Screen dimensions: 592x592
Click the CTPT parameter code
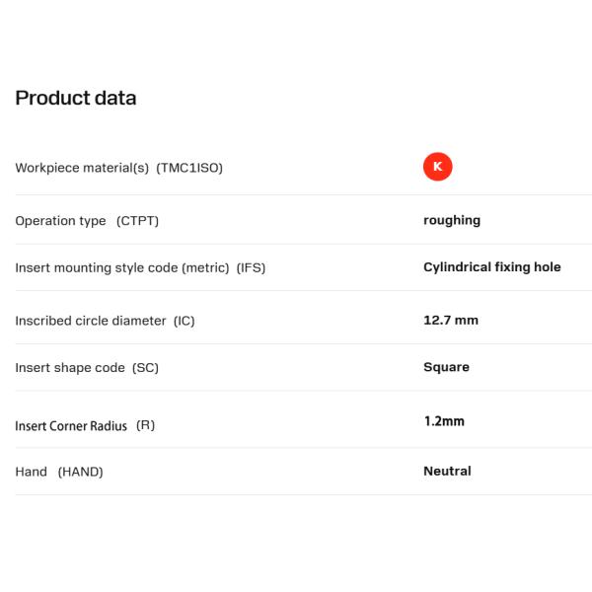137,221
